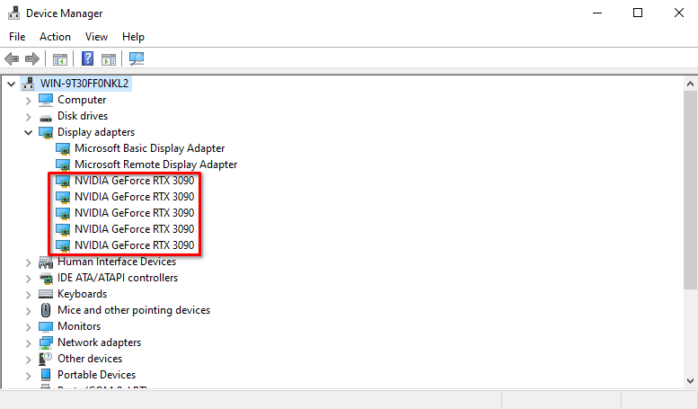Click the Mice and other pointing devices icon
This screenshot has height=409, width=698.
[x=46, y=310]
